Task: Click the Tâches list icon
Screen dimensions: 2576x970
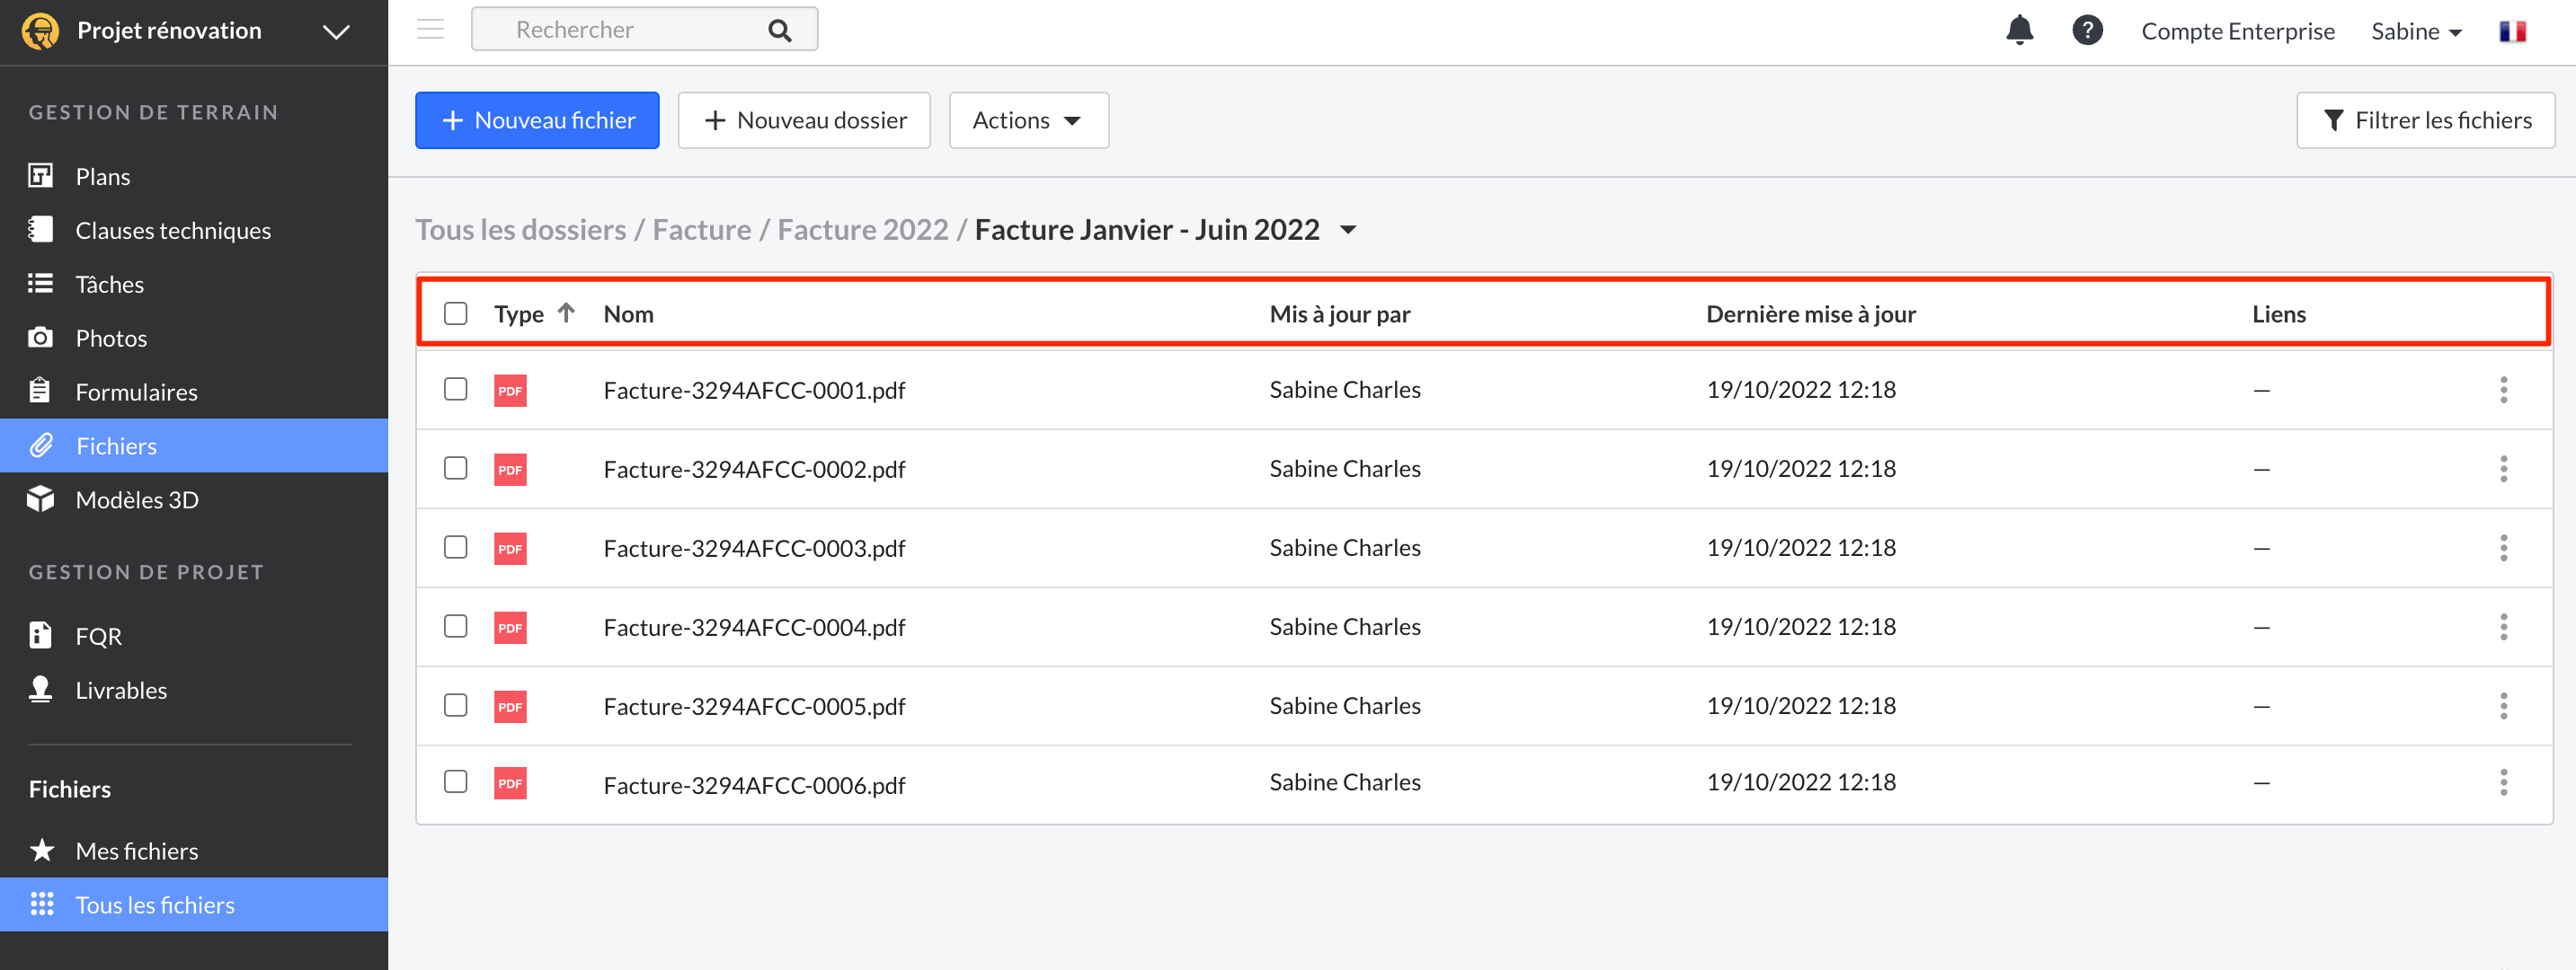Action: pyautogui.click(x=40, y=284)
